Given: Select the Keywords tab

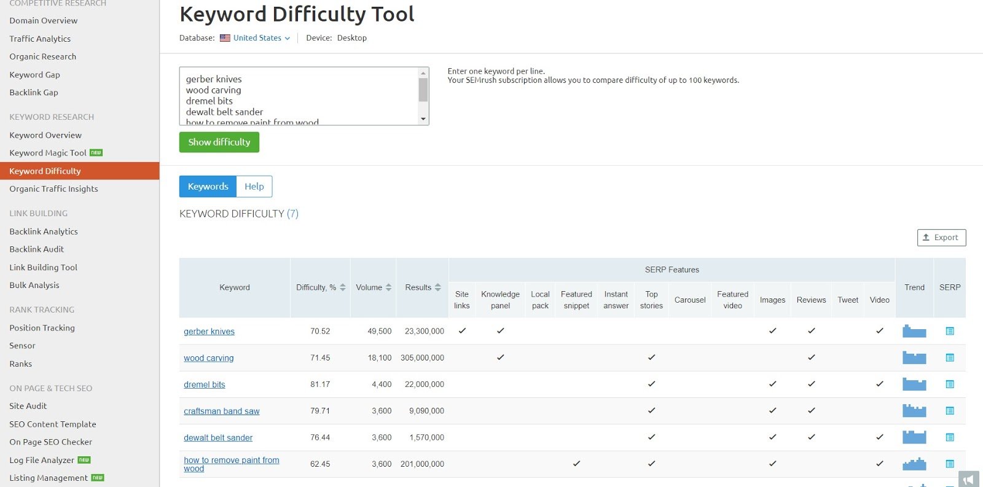Looking at the screenshot, I should (208, 187).
